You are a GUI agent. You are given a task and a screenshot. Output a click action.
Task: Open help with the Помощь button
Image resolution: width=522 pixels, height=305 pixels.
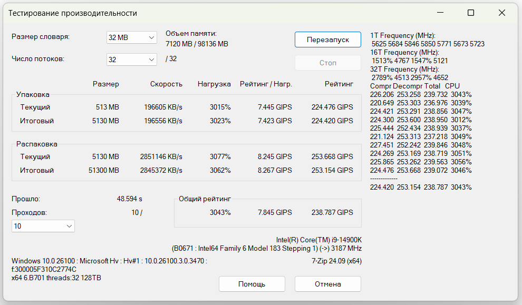[252, 284]
